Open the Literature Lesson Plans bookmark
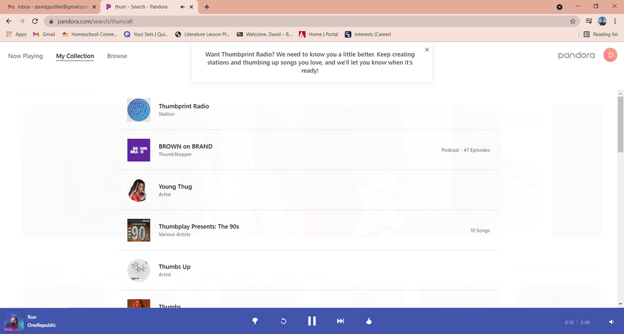 pyautogui.click(x=202, y=34)
